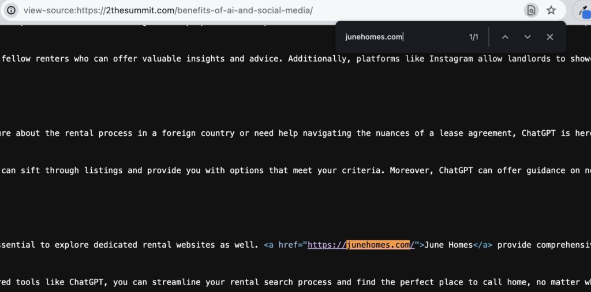Open the find-in-page search icon in address bar
The image size is (591, 292).
[531, 10]
